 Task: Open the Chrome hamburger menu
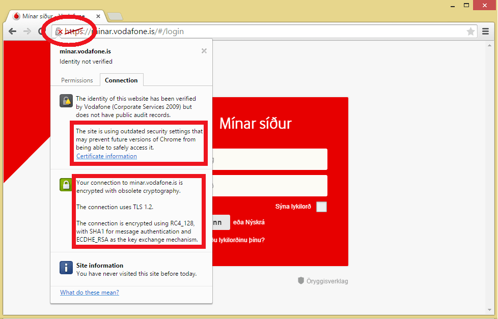485,32
